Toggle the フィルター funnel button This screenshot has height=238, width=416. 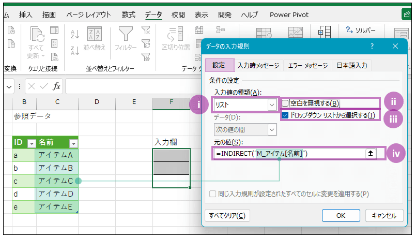[x=126, y=38]
